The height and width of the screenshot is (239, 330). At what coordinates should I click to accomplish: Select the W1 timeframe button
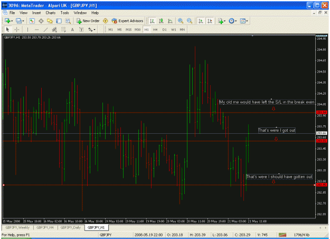pyautogui.click(x=173, y=30)
